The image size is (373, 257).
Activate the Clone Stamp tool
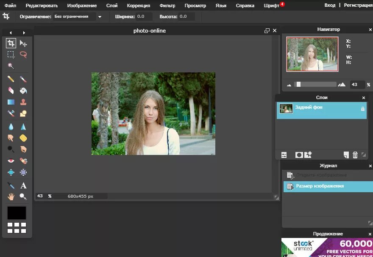pos(23,102)
